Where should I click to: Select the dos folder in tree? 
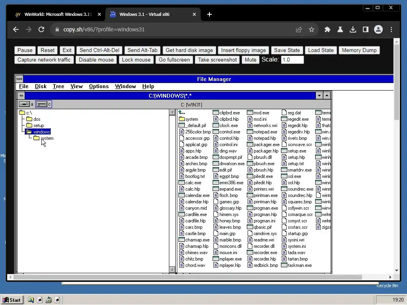[33, 119]
